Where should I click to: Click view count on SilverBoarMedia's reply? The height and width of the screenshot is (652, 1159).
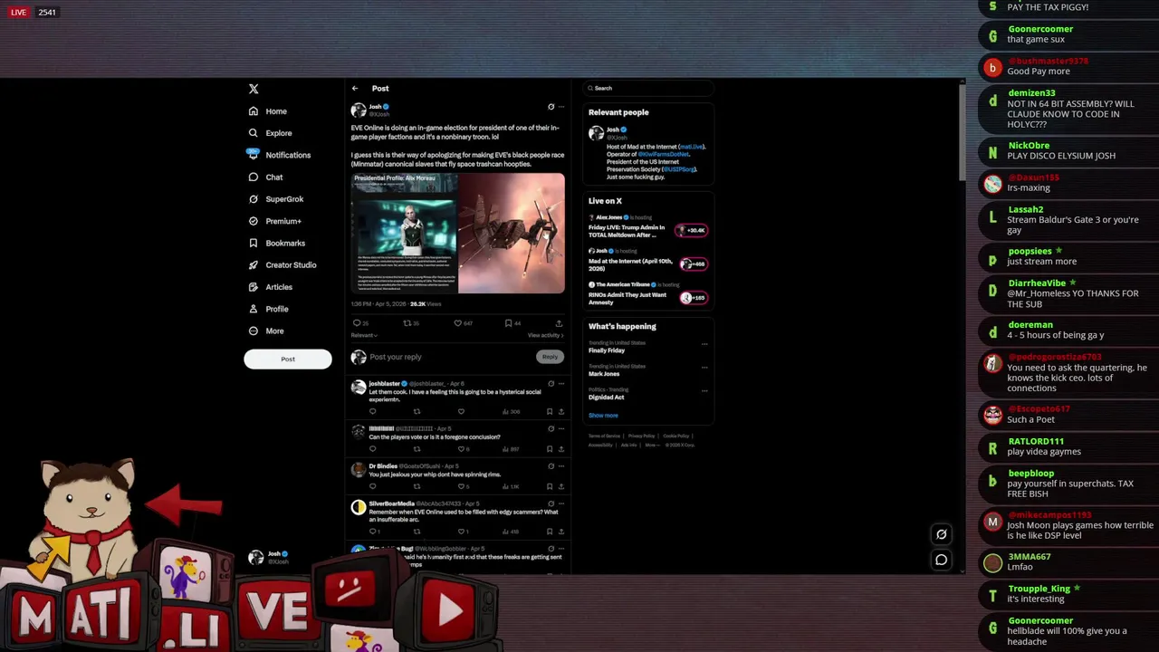click(x=511, y=532)
